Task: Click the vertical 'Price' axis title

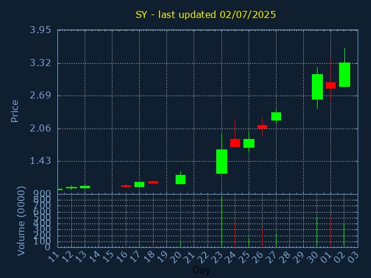Action: tap(14, 111)
